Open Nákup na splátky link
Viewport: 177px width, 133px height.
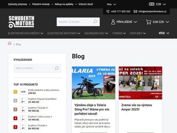tap(64, 4)
